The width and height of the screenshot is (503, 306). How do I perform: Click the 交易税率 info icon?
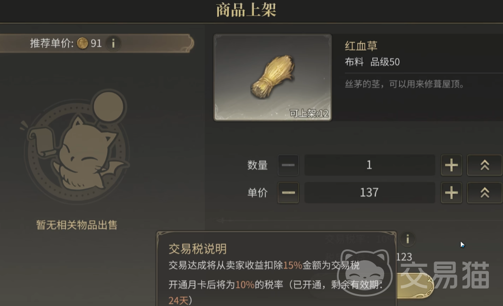[x=408, y=239]
